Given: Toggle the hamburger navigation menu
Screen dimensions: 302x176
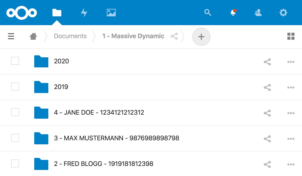Looking at the screenshot, I should point(11,36).
